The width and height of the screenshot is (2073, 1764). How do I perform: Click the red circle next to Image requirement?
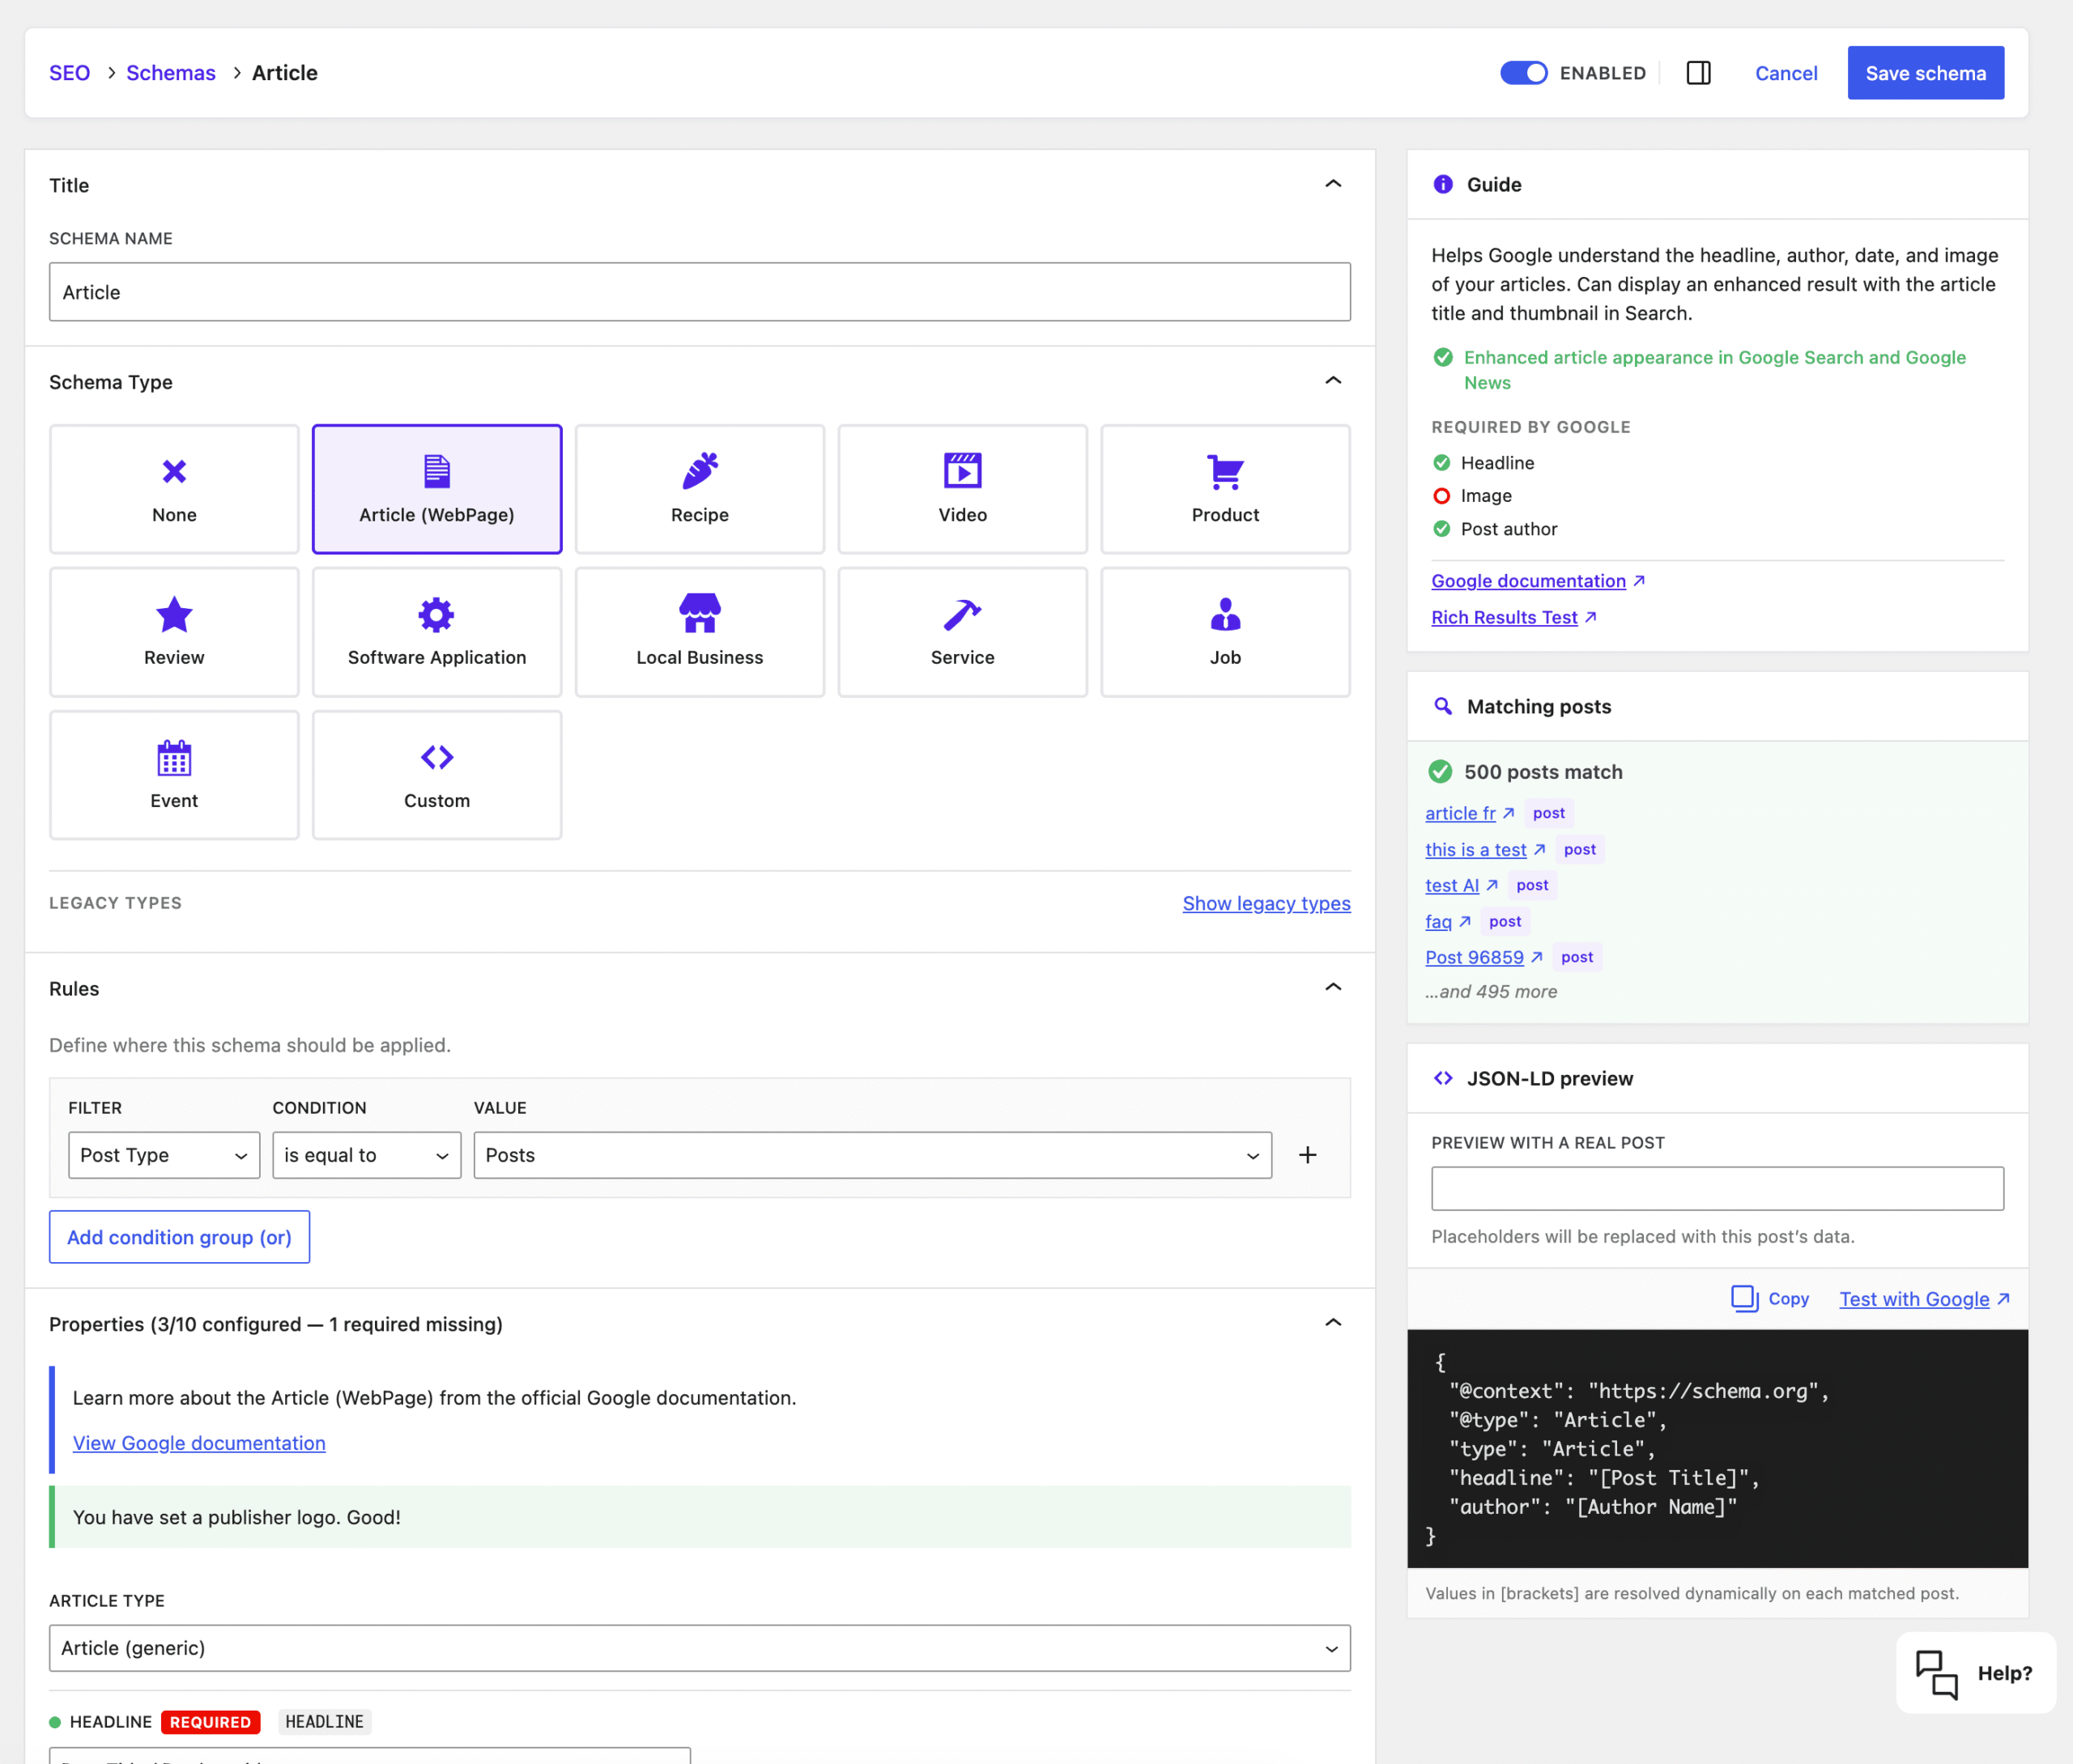coord(1441,496)
